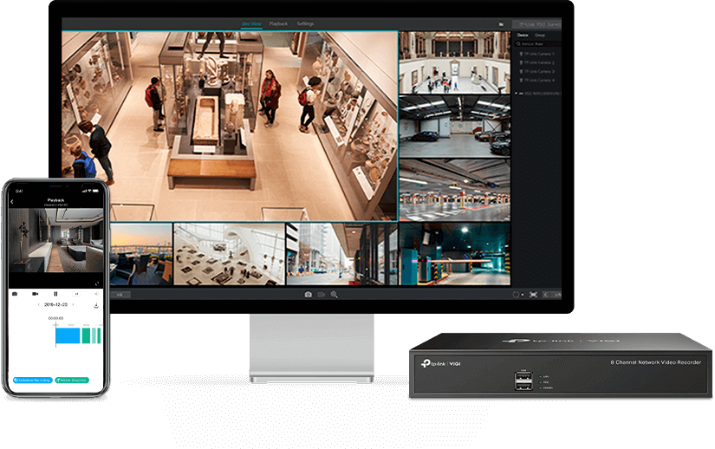Switch to the Live View tab

251,23
